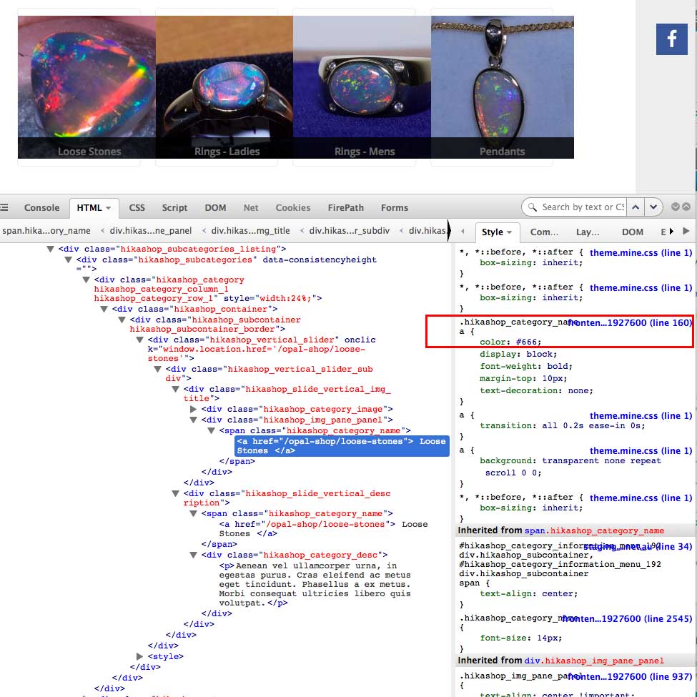This screenshot has height=697, width=697.
Task: Click the close Firebug circle icon
Action: pos(686,207)
